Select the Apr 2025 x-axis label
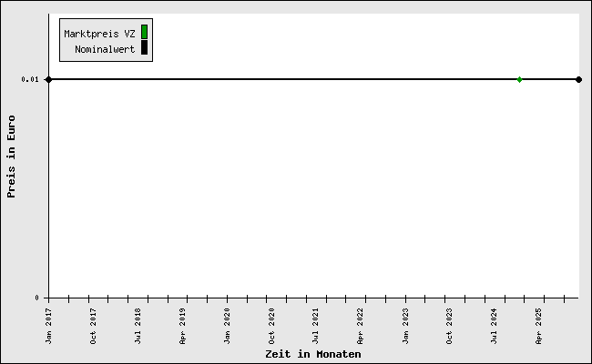Screen dimensions: 592x364 click(539, 326)
